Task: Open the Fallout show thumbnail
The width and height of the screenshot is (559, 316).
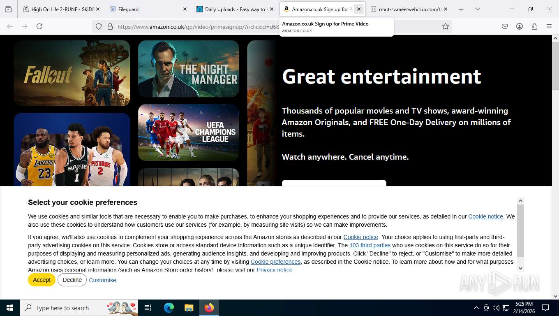Action: pyautogui.click(x=72, y=73)
